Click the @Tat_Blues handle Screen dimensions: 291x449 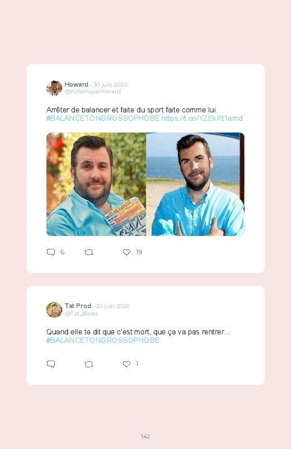[81, 313]
